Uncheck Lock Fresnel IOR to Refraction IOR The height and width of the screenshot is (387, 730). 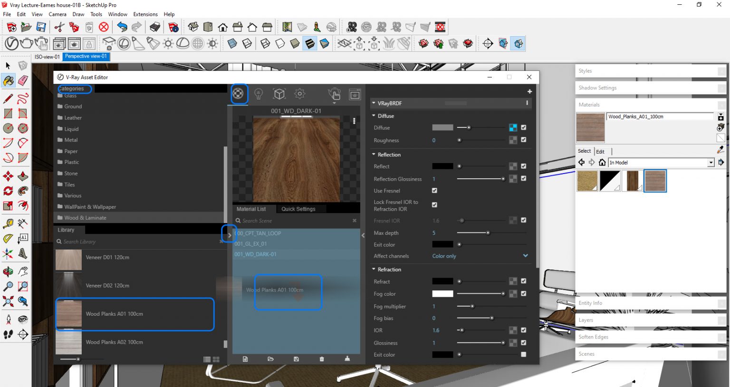click(x=434, y=204)
